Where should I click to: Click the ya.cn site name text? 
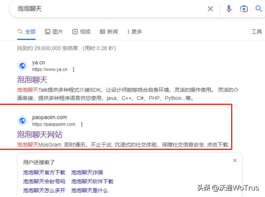(38, 63)
